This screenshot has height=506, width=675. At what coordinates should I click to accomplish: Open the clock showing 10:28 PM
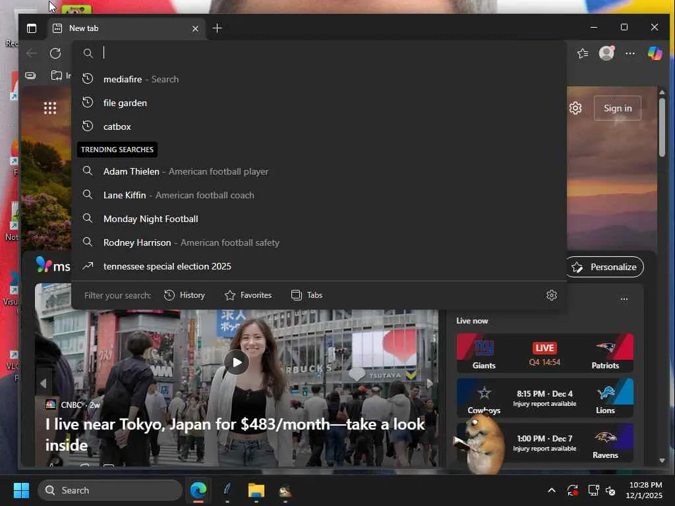(x=644, y=490)
